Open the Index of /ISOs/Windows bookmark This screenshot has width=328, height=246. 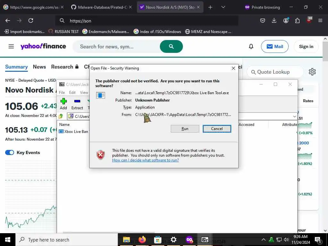click(157, 32)
